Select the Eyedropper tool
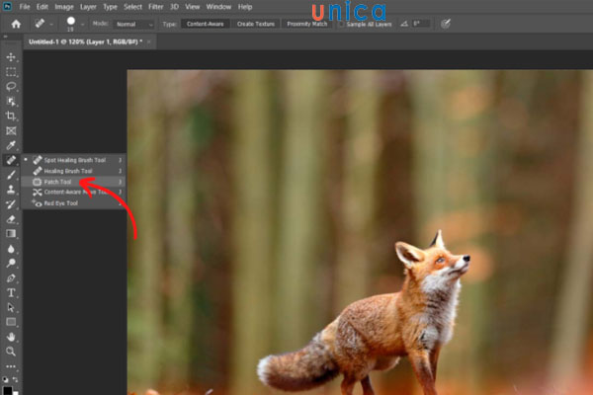 pyautogui.click(x=11, y=145)
